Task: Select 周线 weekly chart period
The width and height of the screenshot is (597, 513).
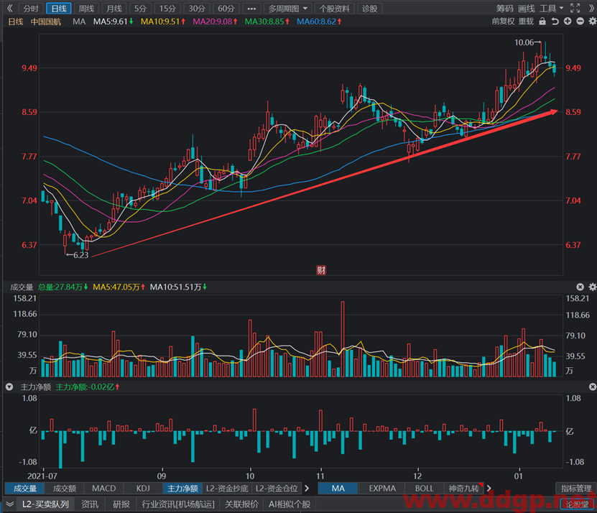Action: (x=86, y=9)
